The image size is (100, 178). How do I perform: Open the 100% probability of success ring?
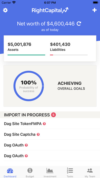pos(29,86)
